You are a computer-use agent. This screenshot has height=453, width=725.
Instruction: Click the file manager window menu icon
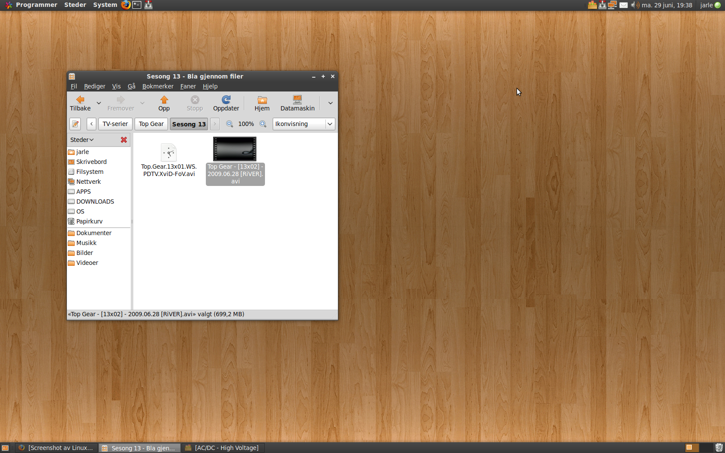[72, 76]
